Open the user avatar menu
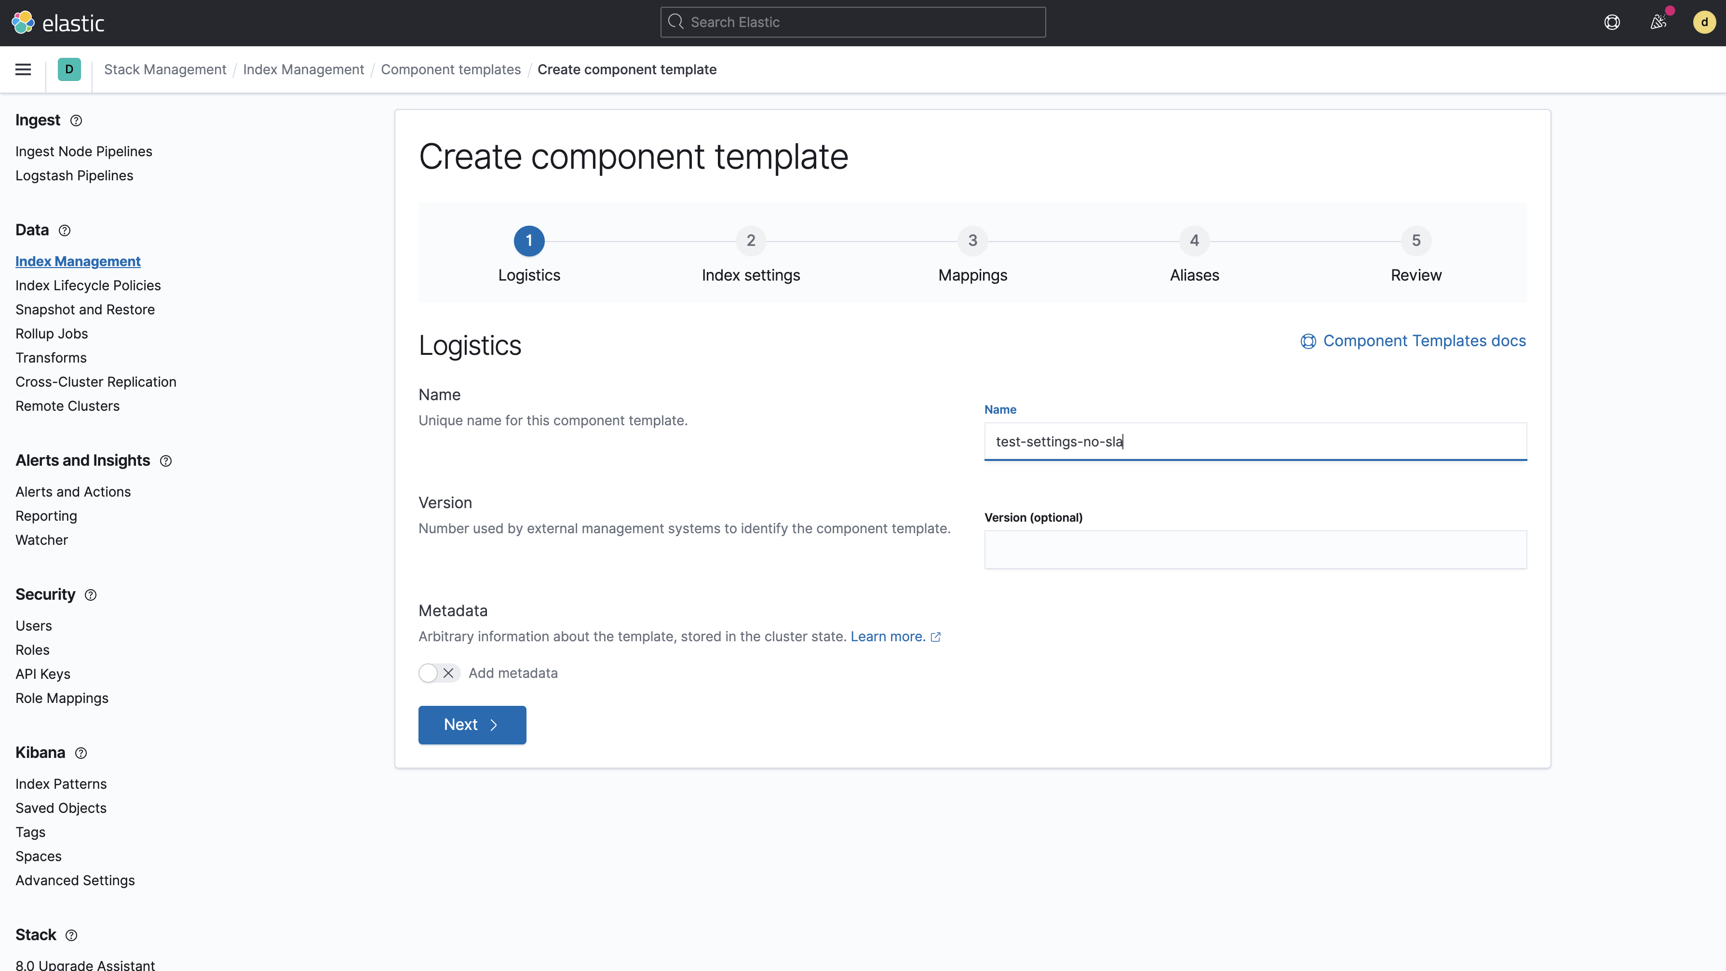The image size is (1726, 971). [x=1704, y=23]
